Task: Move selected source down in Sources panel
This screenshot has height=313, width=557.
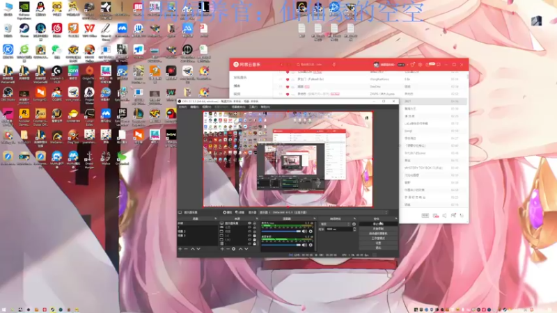Action: 246,249
